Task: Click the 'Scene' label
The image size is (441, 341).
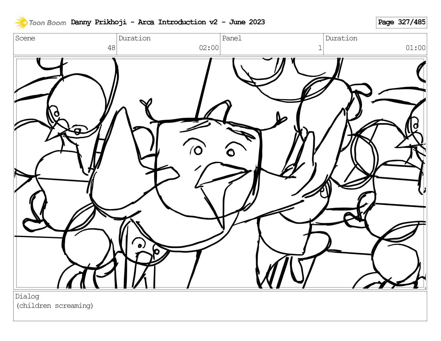Action: 25,38
